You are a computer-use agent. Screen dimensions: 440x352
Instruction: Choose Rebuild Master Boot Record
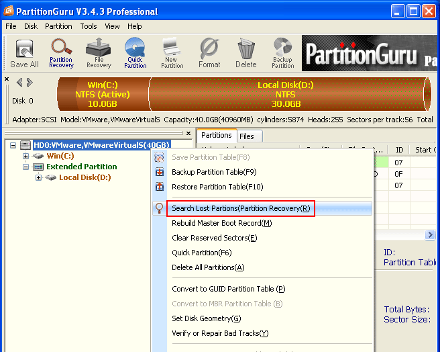262,223
